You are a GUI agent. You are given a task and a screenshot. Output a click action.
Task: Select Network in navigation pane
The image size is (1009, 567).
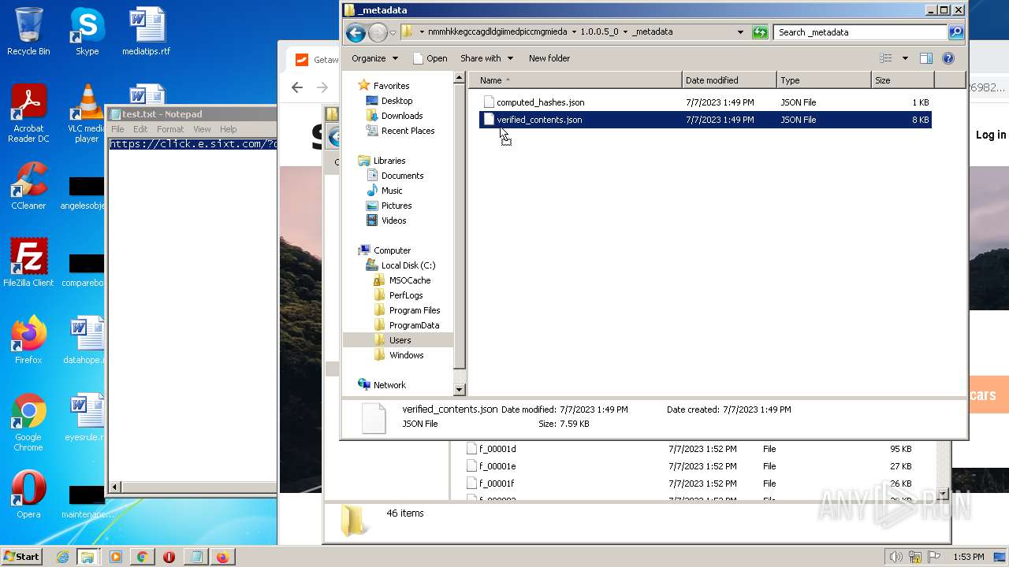point(389,385)
